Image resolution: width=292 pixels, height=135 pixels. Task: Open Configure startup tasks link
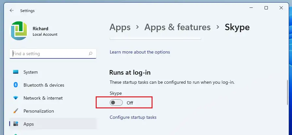pos(133,117)
